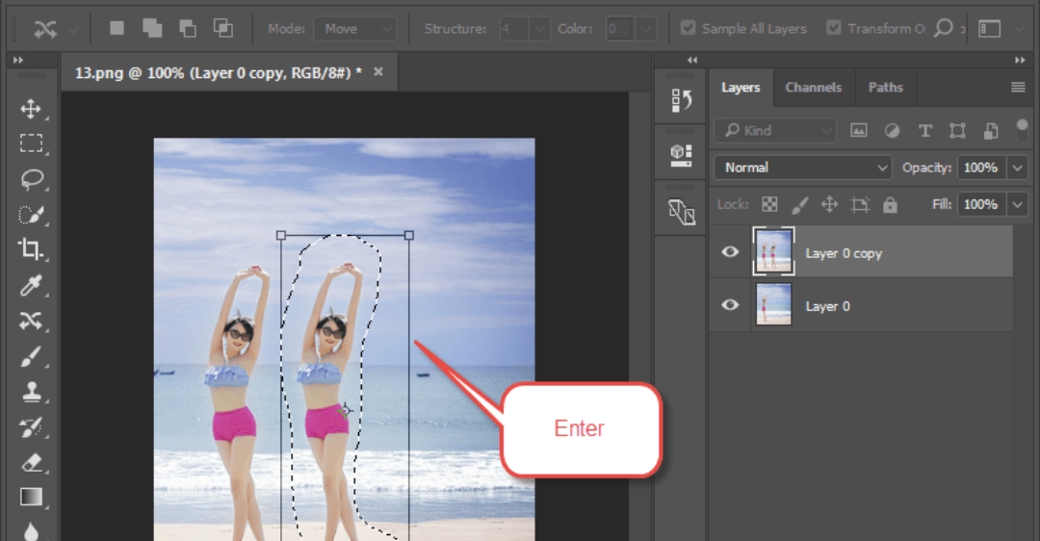Open the History panel icon
Viewport: 1040px width, 541px height.
click(x=681, y=101)
